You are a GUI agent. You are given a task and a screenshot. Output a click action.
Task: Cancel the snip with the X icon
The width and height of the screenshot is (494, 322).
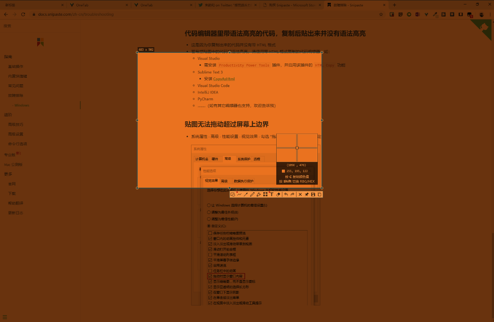(x=300, y=195)
